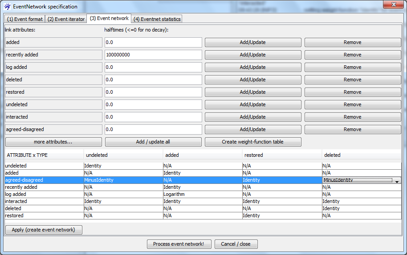Click the undeleted column header
Image resolution: width=407 pixels, height=255 pixels.
tap(123, 155)
